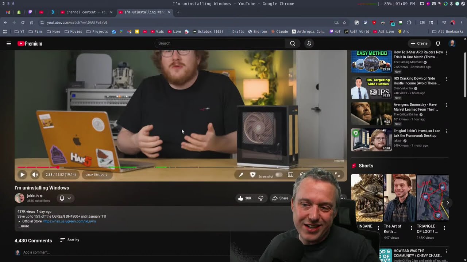467x262 pixels.
Task: Go to the Chrome home page icon
Action: (32, 23)
